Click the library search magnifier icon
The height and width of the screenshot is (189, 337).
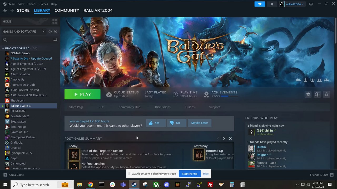(x=5, y=40)
